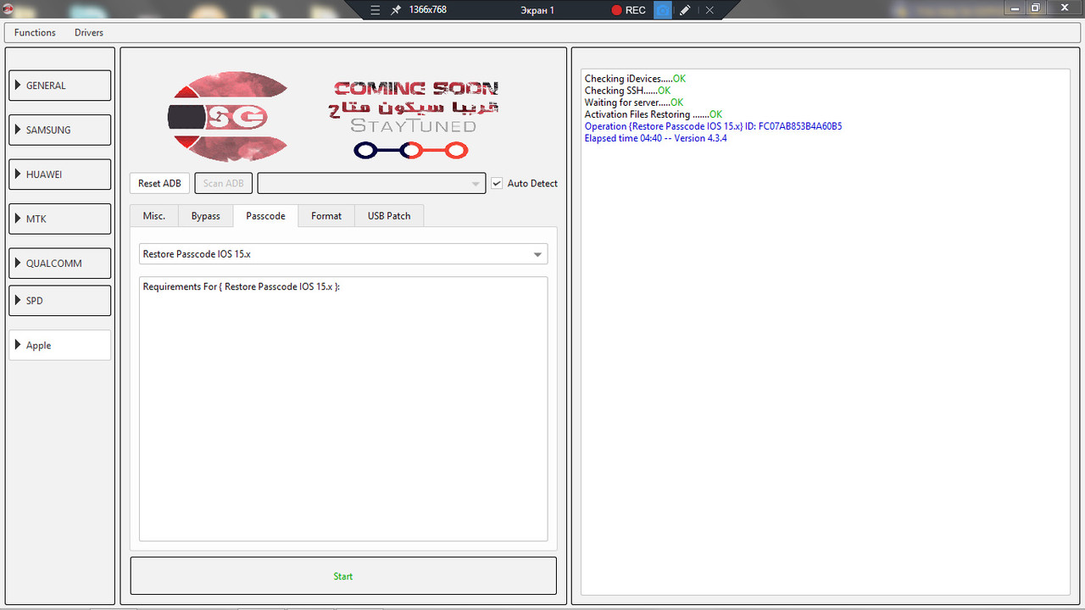Screen dimensions: 1085x610
Task: Click the Экран 1 screen label
Action: pyautogui.click(x=537, y=10)
